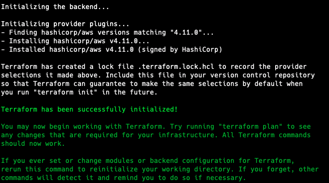The image size is (329, 183).
Task: Click the quoted "terraform plan" command
Action: click(x=251, y=127)
